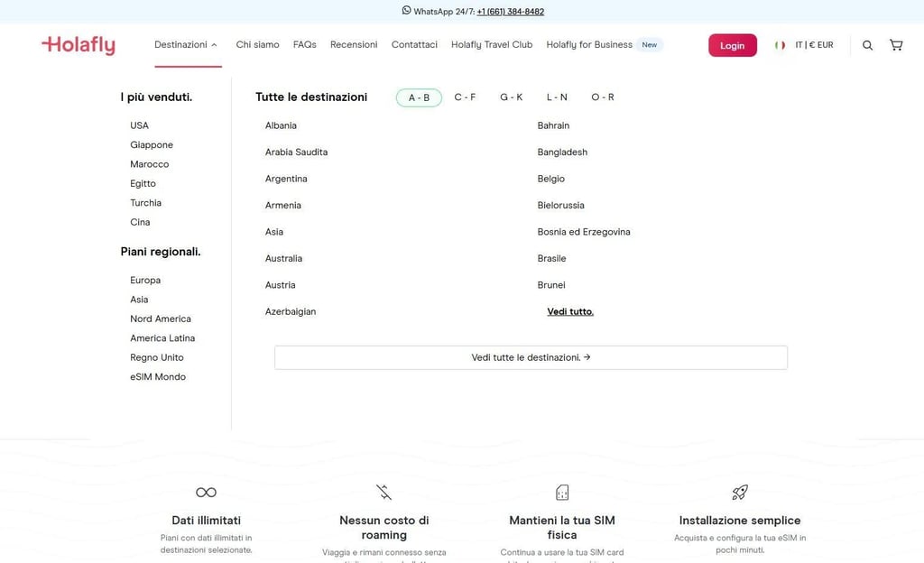The height and width of the screenshot is (563, 924).
Task: Select Australia destination
Action: point(283,259)
